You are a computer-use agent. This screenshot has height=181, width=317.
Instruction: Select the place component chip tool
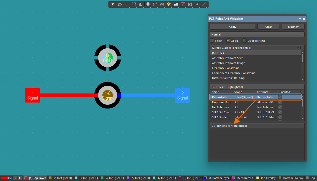pos(148,4)
